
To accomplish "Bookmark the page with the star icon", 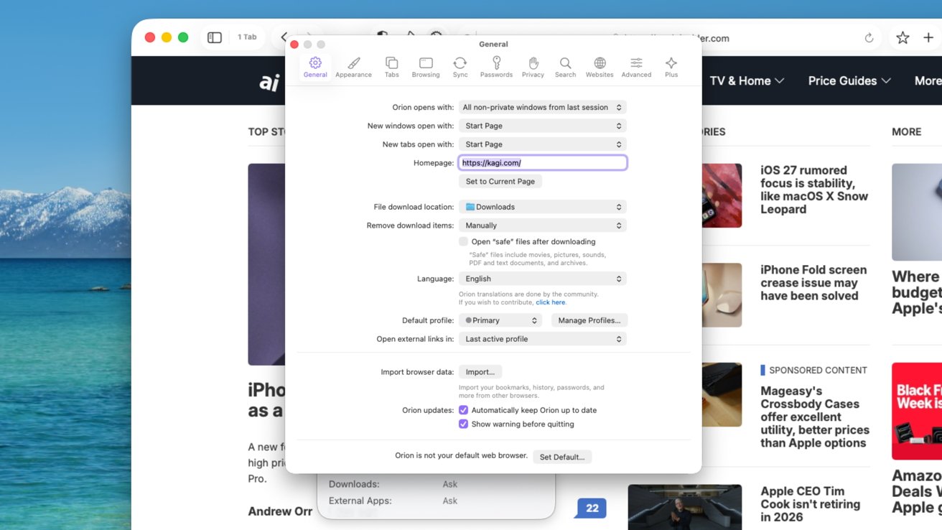I will click(903, 37).
